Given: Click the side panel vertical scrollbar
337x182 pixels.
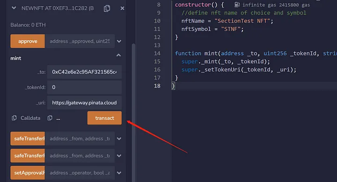Looking at the screenshot, I should (x=133, y=113).
